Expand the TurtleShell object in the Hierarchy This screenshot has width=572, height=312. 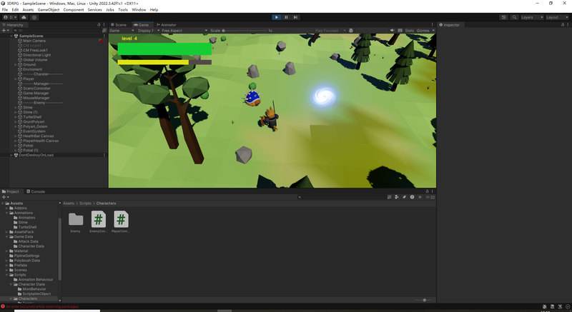coord(16,117)
